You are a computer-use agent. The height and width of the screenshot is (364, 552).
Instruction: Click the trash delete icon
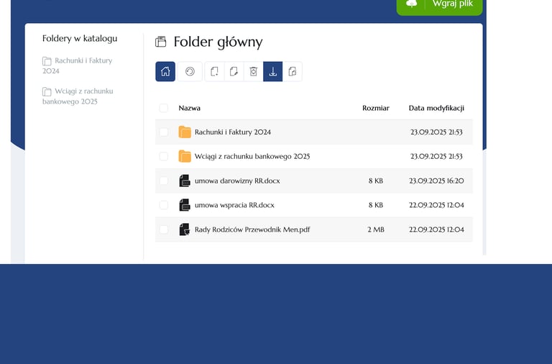point(254,71)
